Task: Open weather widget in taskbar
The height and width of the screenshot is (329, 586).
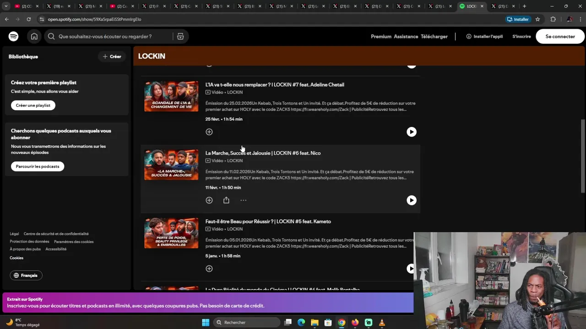Action: (23, 323)
